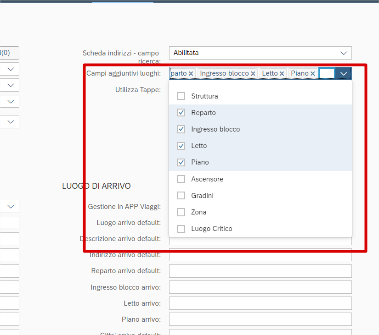Enable the Ascensore checkbox
This screenshot has width=379, height=335.
(181, 179)
